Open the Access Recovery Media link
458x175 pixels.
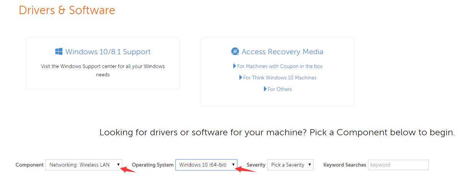(282, 52)
